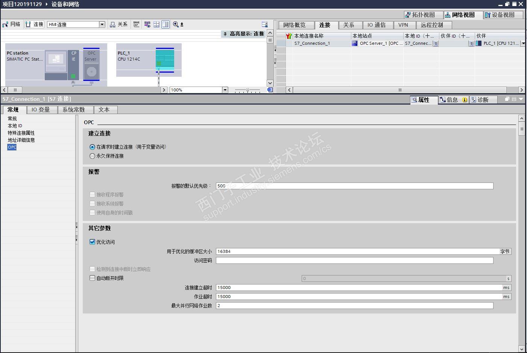527x353 pixels.
Task: Open the zoom options arrow beside magnifier
Action: [x=182, y=25]
